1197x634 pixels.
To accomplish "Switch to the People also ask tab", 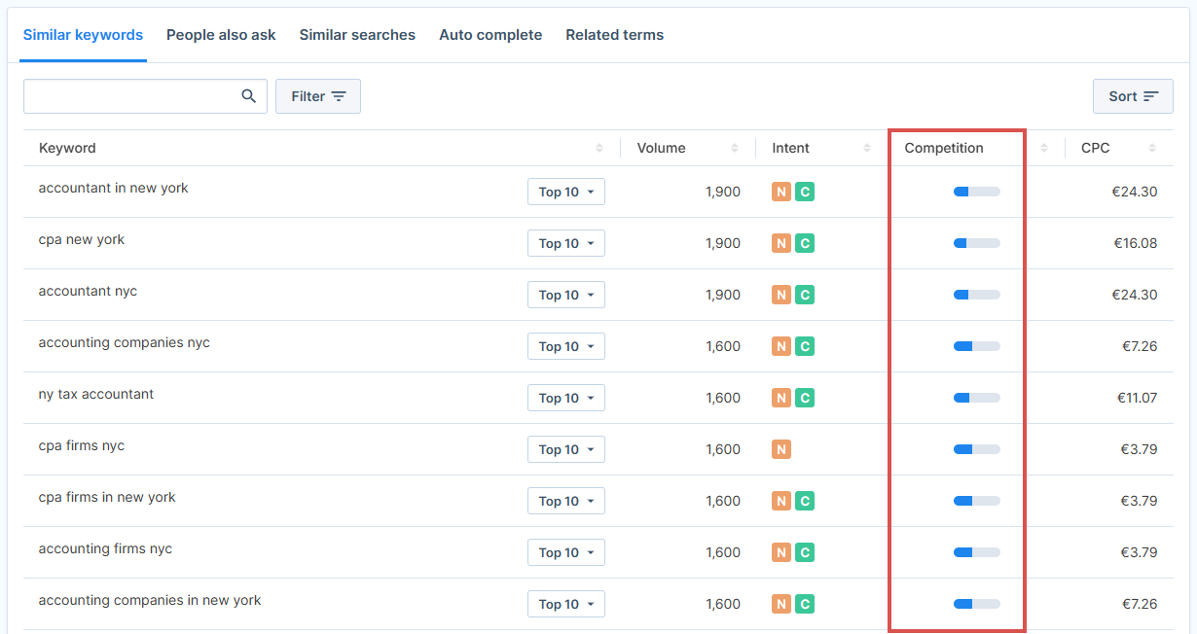I will tap(221, 35).
